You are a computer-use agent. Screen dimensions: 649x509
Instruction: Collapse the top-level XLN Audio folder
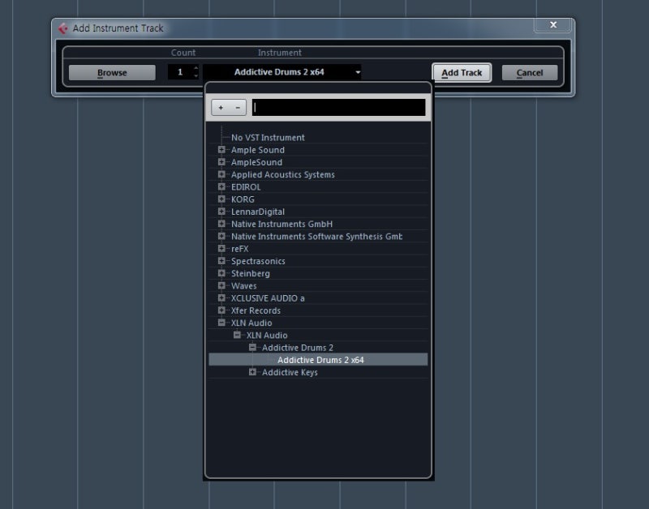(221, 323)
